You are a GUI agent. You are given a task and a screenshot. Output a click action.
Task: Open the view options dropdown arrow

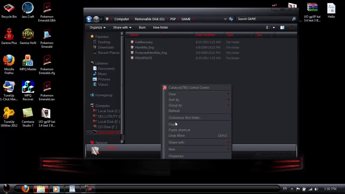tap(274, 27)
